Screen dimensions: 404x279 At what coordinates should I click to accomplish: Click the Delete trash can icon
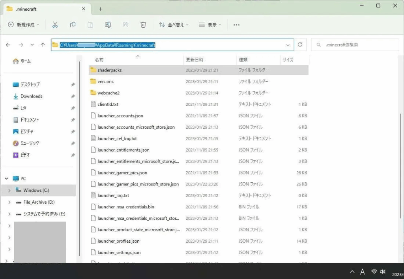[143, 25]
